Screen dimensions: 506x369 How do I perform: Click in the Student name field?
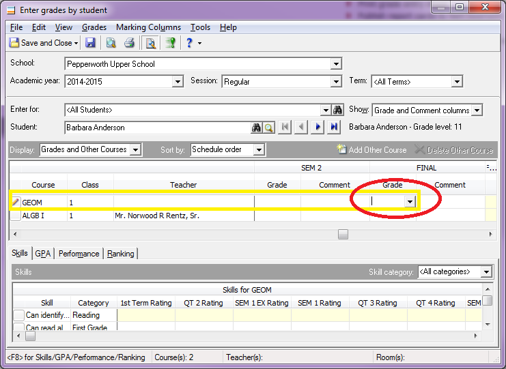click(158, 128)
